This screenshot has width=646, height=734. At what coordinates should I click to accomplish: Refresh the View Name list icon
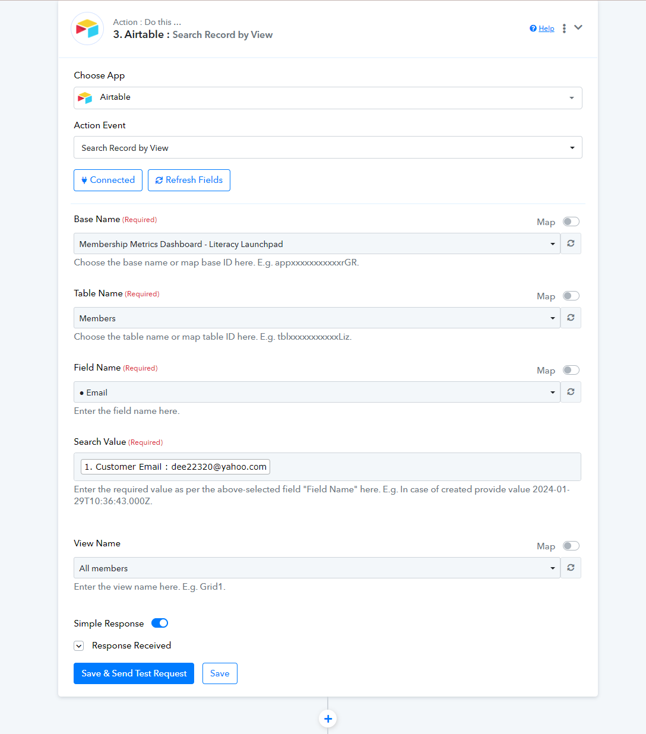click(x=571, y=568)
